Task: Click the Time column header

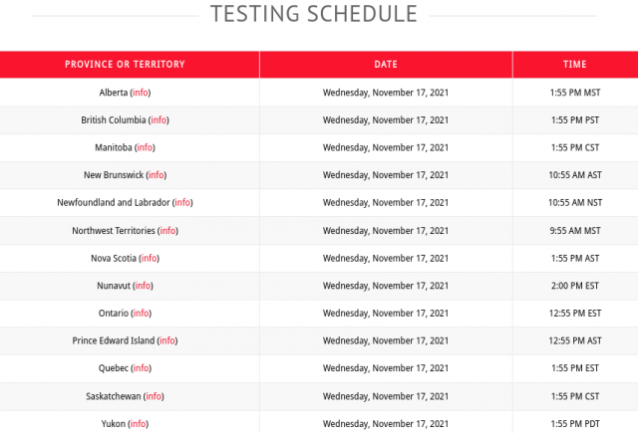Action: tap(575, 64)
